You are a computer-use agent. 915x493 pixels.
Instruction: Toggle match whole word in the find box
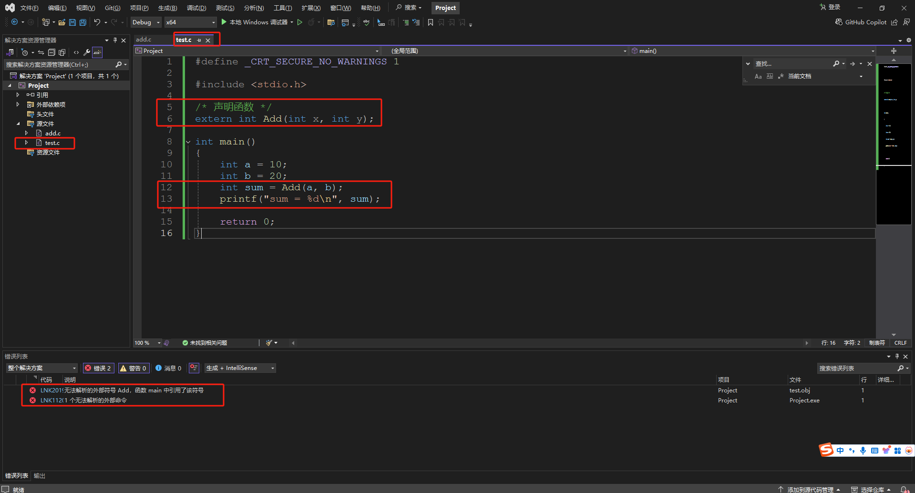[x=770, y=76]
